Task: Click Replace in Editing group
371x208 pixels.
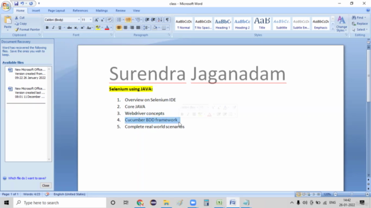Action: tap(359, 24)
